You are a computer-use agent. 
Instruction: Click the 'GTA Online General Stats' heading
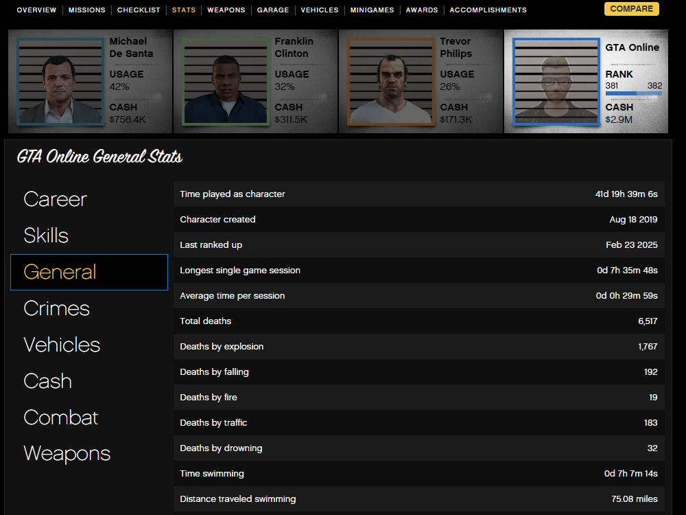pos(99,157)
